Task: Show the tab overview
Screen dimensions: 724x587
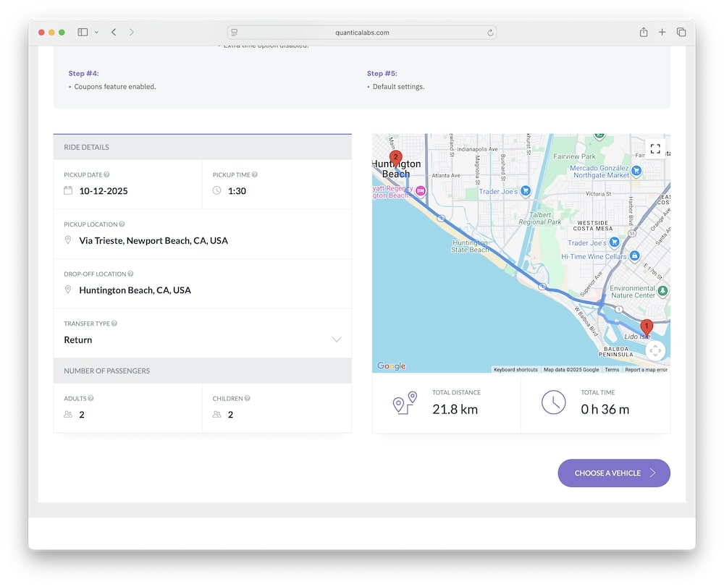Action: [681, 32]
